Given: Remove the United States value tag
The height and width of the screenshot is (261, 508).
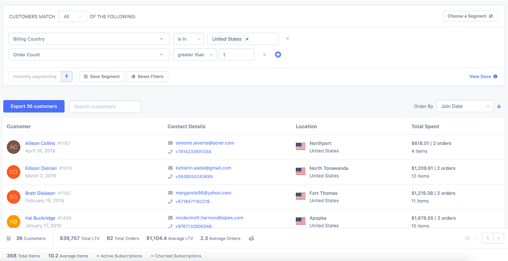Looking at the screenshot, I should pyautogui.click(x=247, y=38).
